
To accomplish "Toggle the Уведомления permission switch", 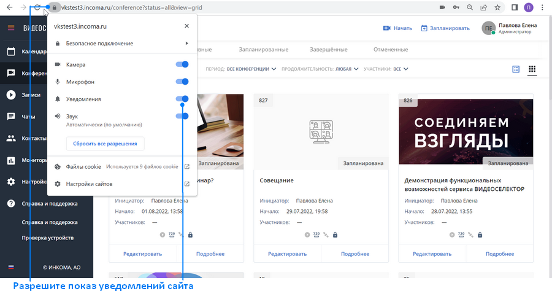I will click(182, 99).
